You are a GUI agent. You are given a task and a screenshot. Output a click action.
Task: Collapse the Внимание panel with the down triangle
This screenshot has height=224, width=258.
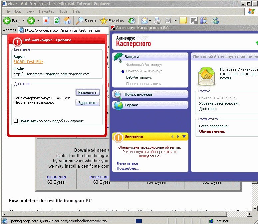pos(184,136)
